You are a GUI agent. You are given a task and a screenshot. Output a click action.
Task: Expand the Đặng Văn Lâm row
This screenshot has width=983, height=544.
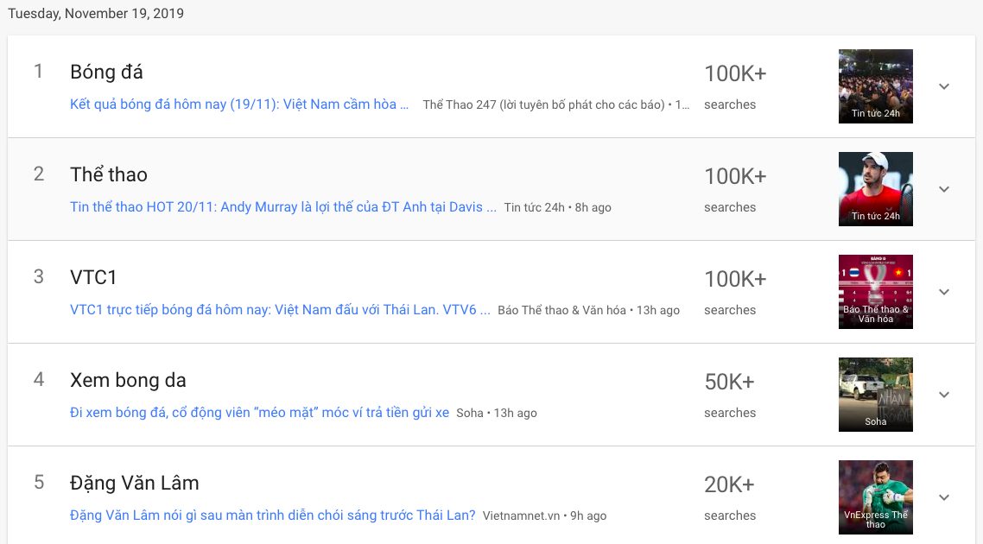click(x=944, y=497)
